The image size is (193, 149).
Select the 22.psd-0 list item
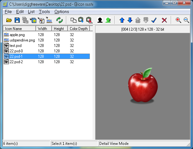[x=46, y=51]
